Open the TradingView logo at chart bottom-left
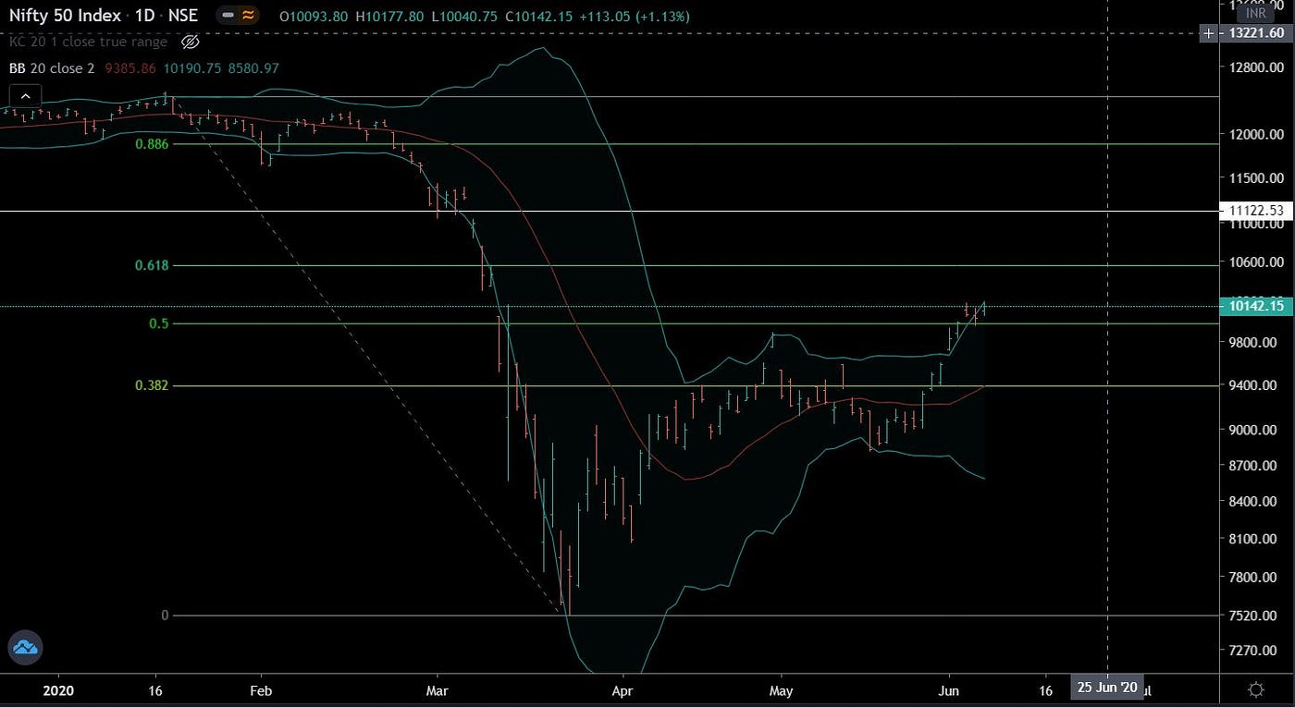The image size is (1295, 707). [25, 648]
